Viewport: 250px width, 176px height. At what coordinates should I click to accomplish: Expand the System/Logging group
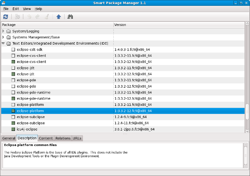pyautogui.click(x=3, y=31)
